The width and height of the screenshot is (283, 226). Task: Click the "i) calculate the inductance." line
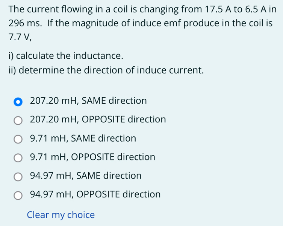click(66, 56)
